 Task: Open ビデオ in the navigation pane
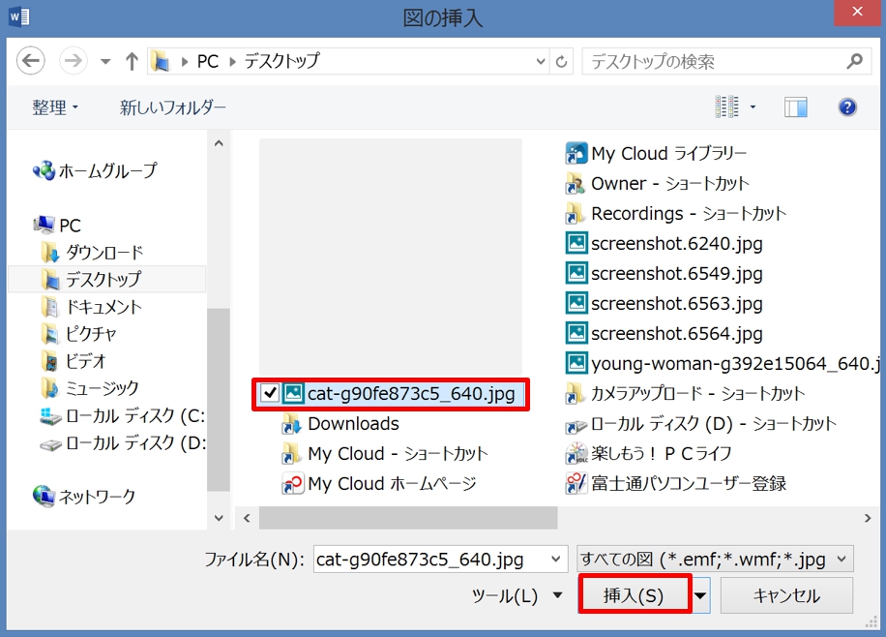coord(74,361)
